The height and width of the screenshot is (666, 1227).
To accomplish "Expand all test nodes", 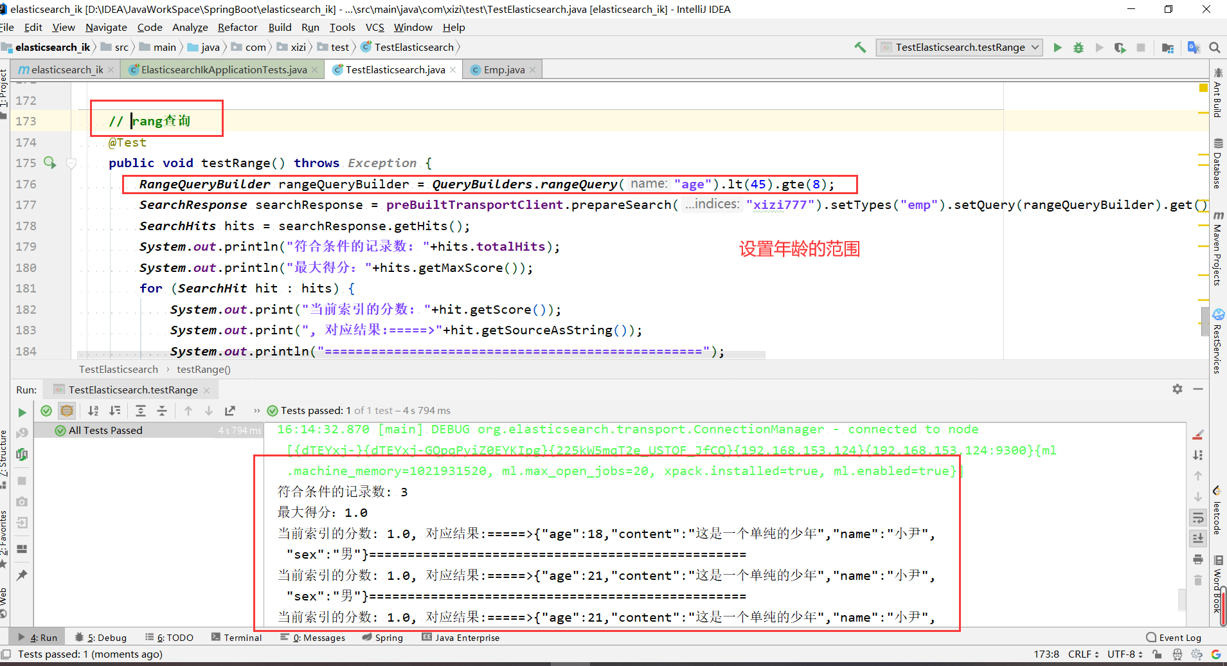I will tap(141, 411).
